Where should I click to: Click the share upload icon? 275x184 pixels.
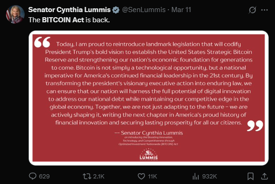point(264,176)
